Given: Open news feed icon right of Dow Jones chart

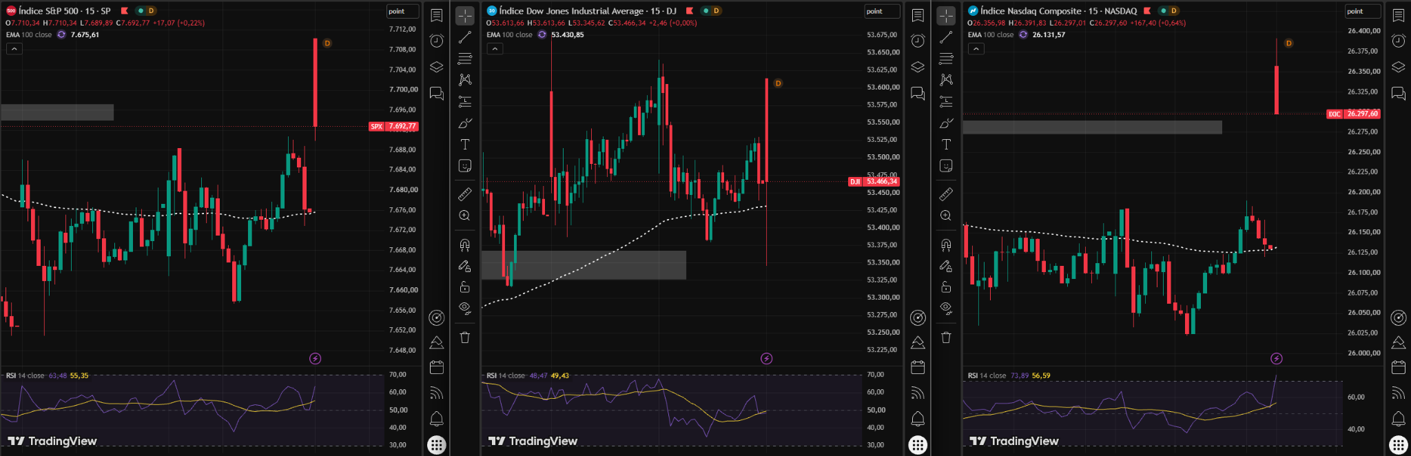Looking at the screenshot, I should [x=918, y=393].
